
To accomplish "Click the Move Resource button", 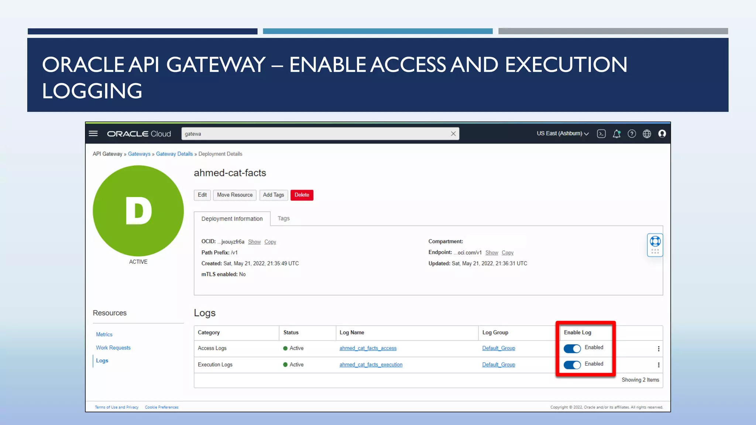I will click(x=235, y=195).
